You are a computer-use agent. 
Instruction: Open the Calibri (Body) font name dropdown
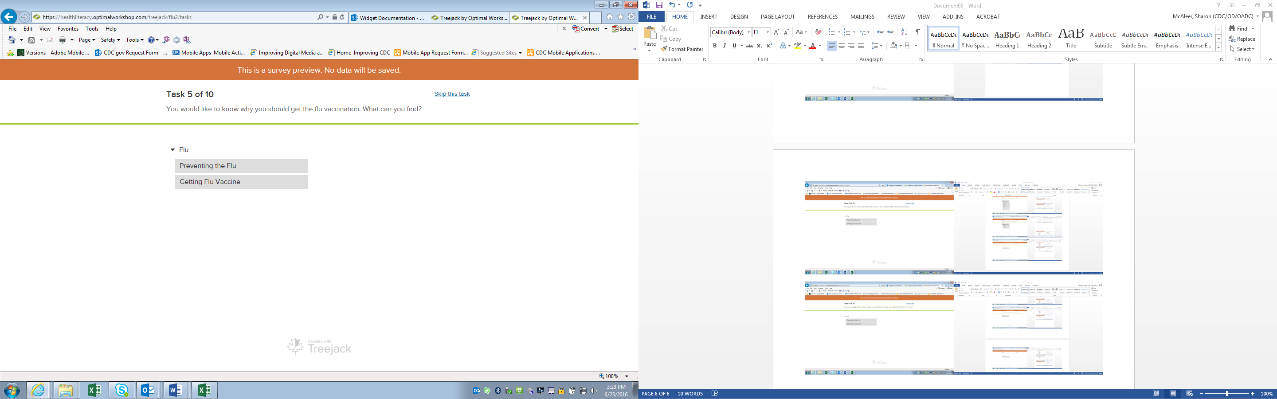pyautogui.click(x=748, y=33)
